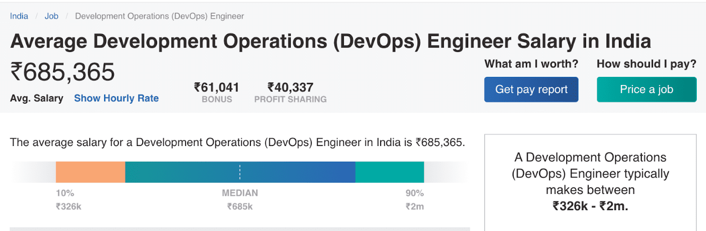Go to the Job breadcrumb link

52,16
